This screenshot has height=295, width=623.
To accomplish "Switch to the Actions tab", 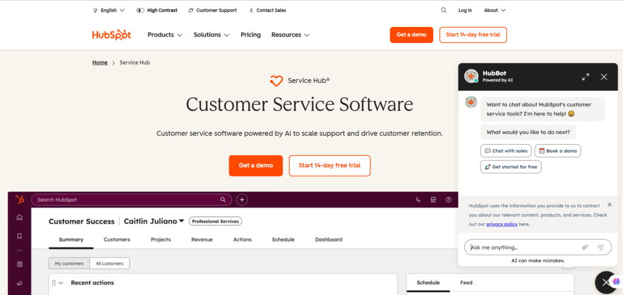I will 242,240.
